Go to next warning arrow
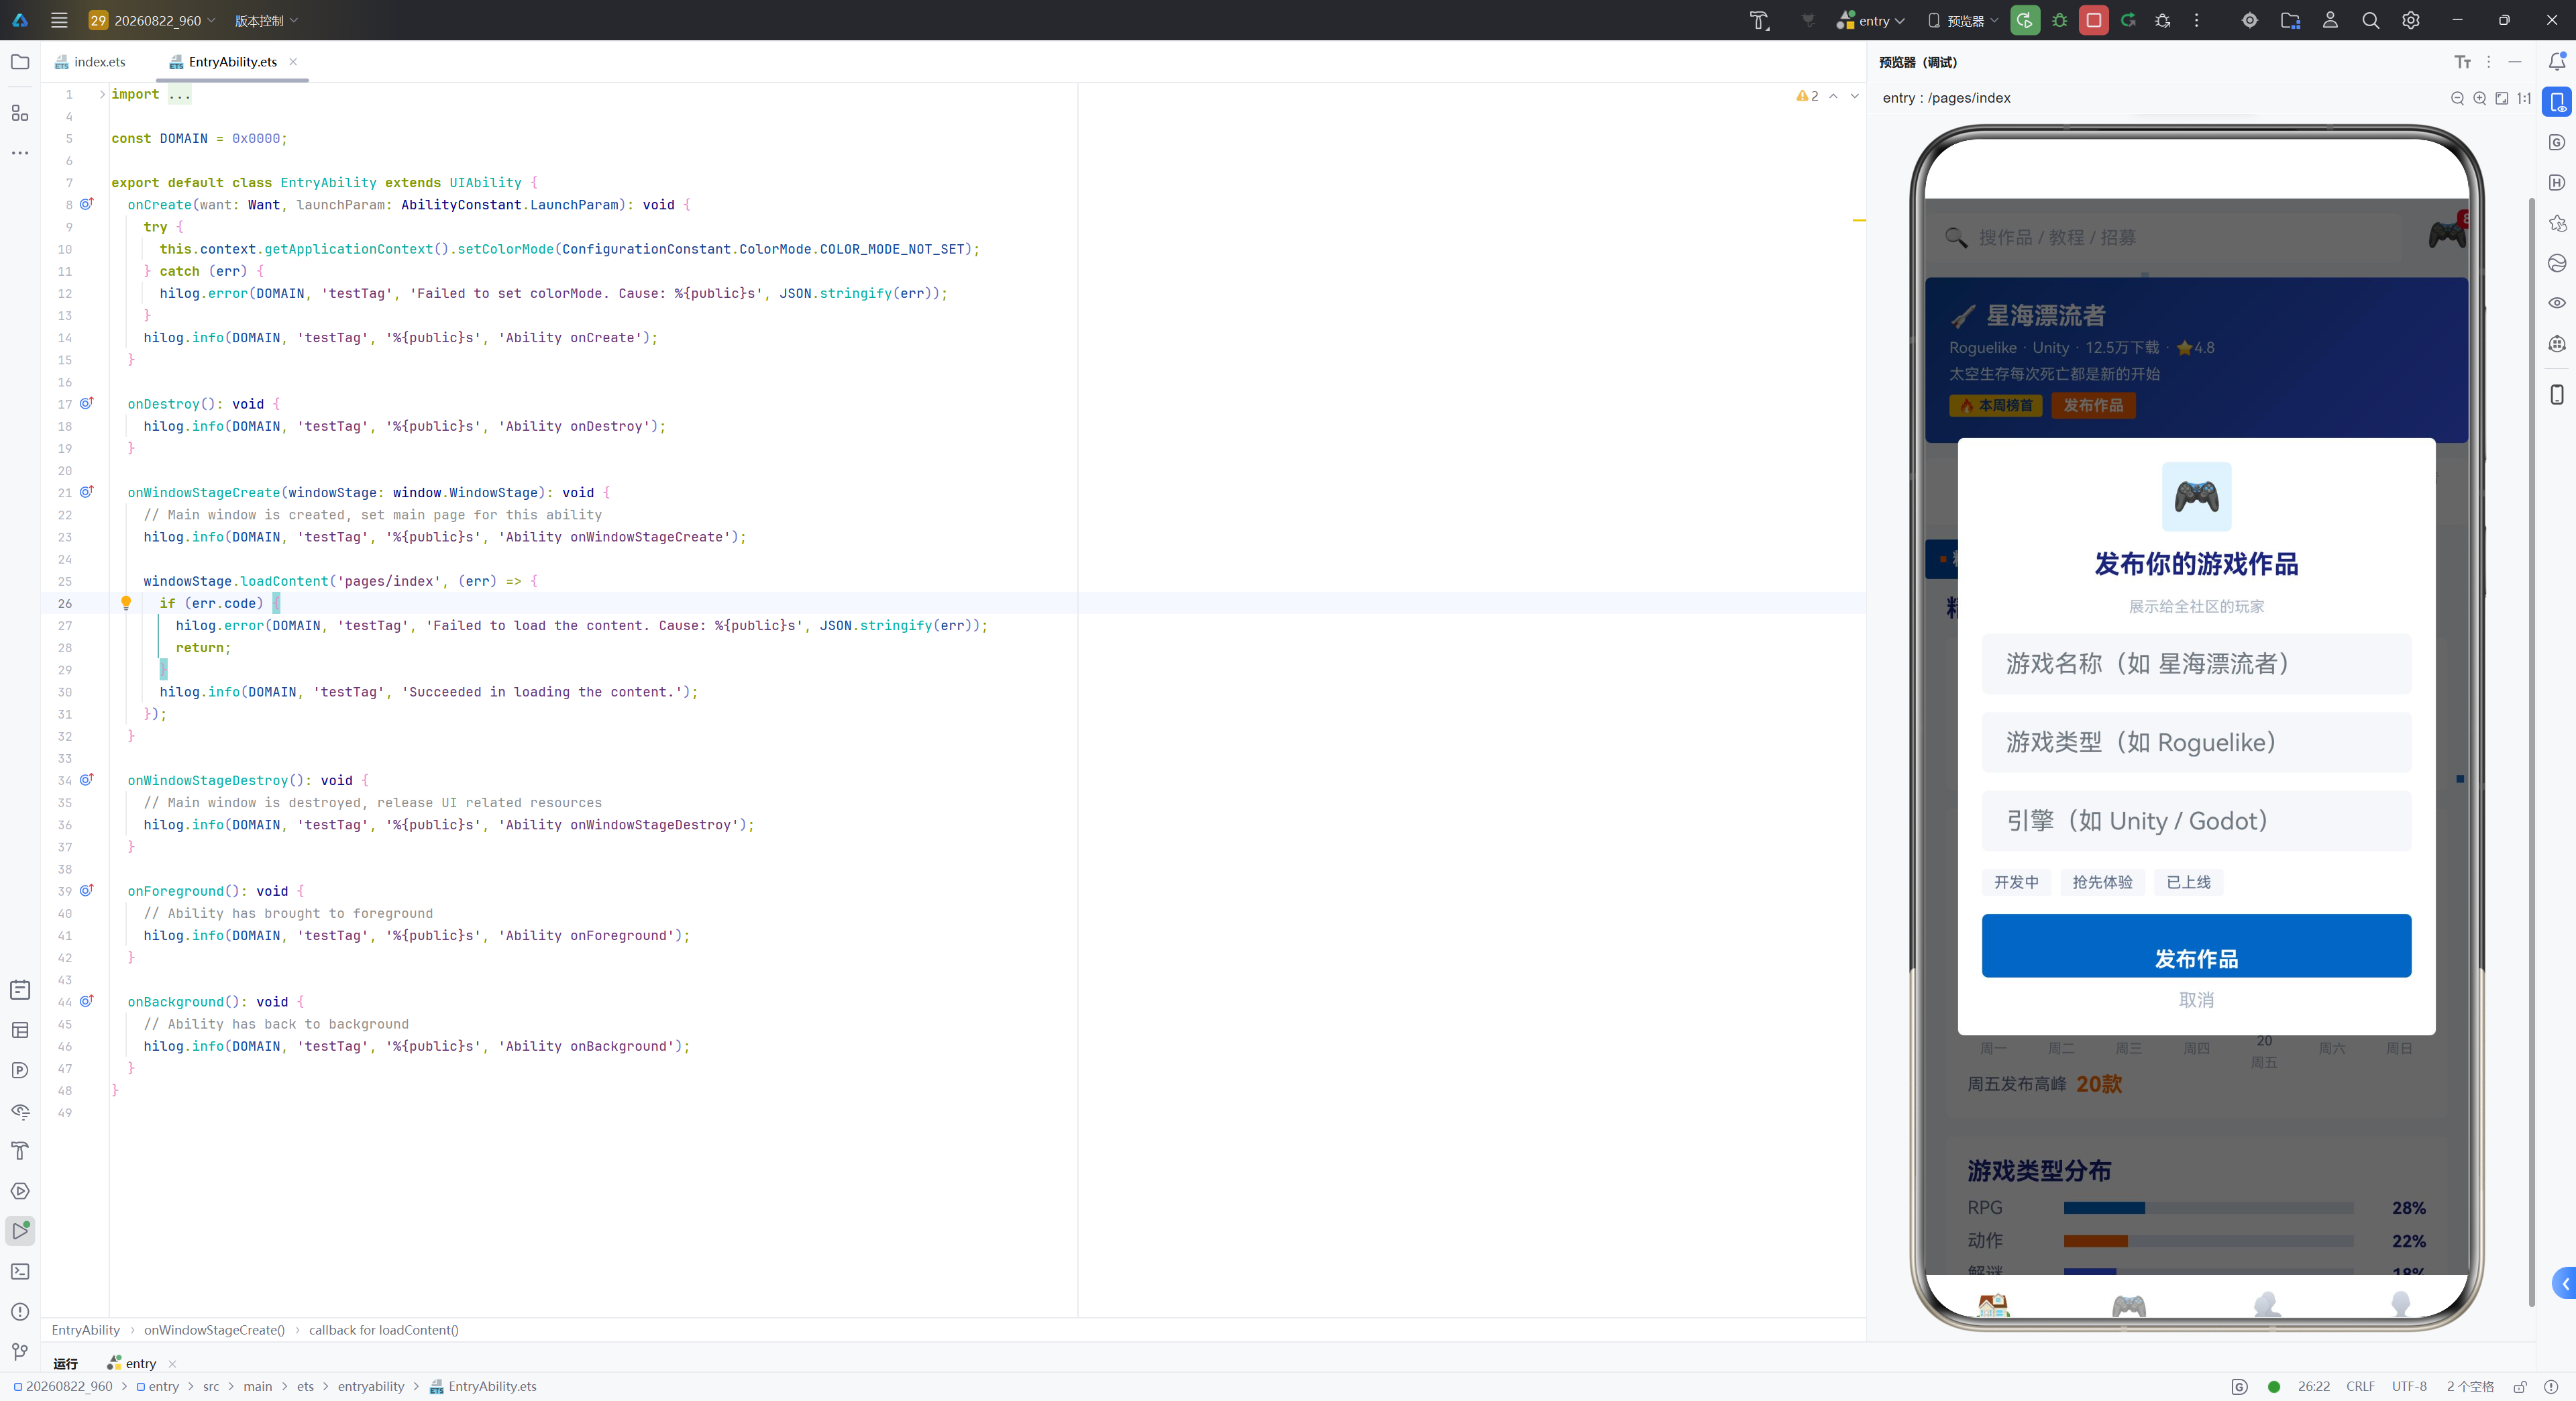Image resolution: width=2576 pixels, height=1401 pixels. point(1854,96)
